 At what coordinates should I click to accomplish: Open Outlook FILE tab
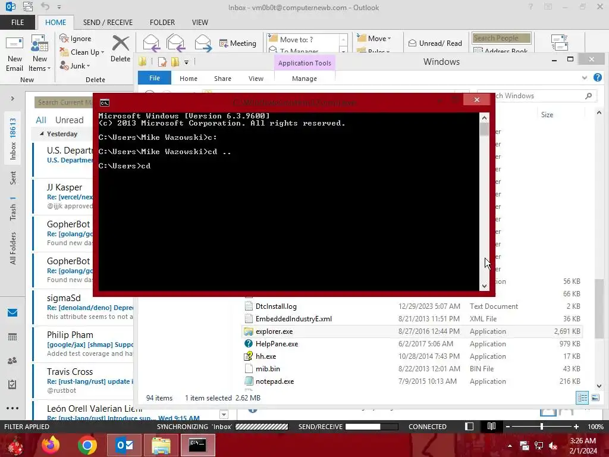(x=17, y=22)
